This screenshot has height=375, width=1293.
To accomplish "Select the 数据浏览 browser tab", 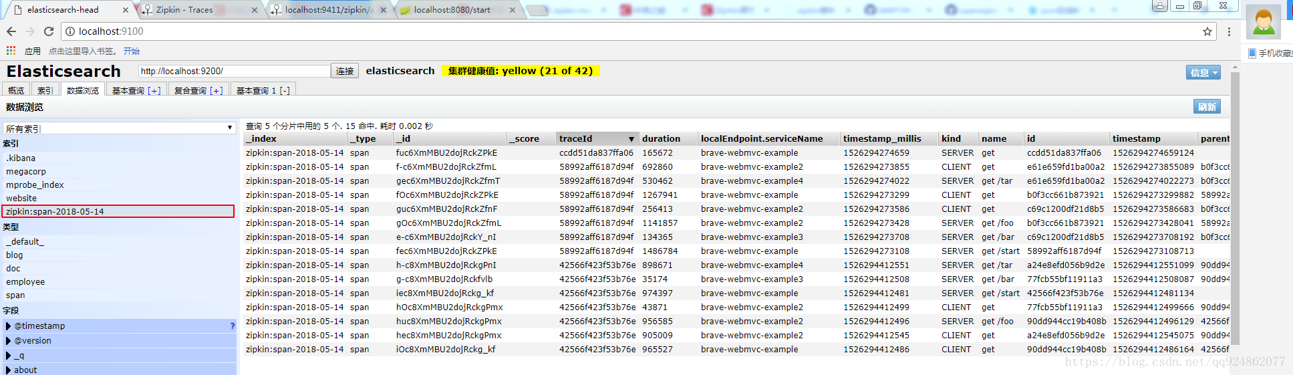I will click(83, 90).
